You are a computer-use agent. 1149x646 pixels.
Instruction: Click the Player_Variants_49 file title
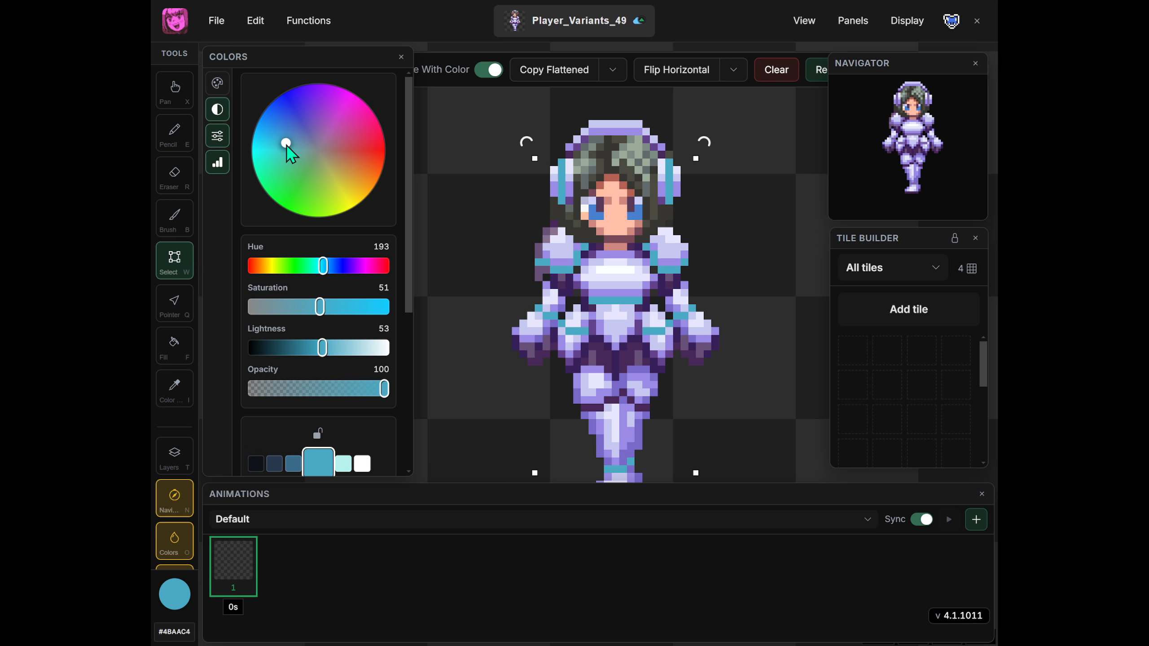click(x=579, y=21)
